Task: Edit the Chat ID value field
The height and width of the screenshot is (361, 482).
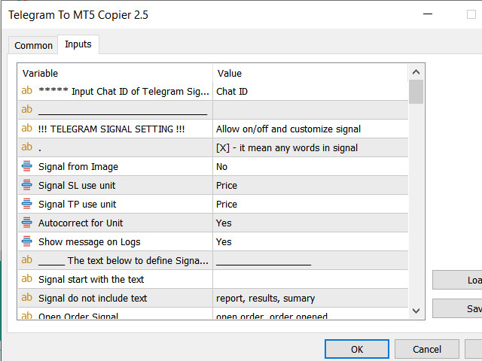Action: coord(310,91)
